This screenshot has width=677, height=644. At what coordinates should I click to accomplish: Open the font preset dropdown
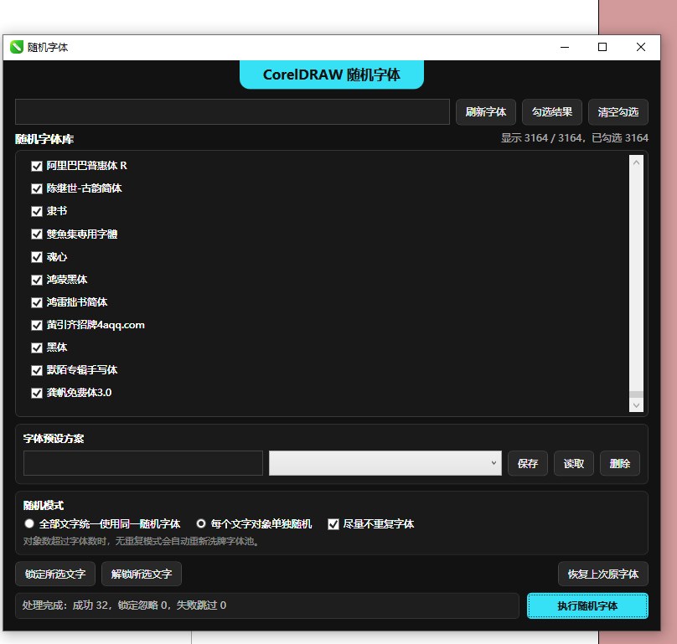(385, 463)
